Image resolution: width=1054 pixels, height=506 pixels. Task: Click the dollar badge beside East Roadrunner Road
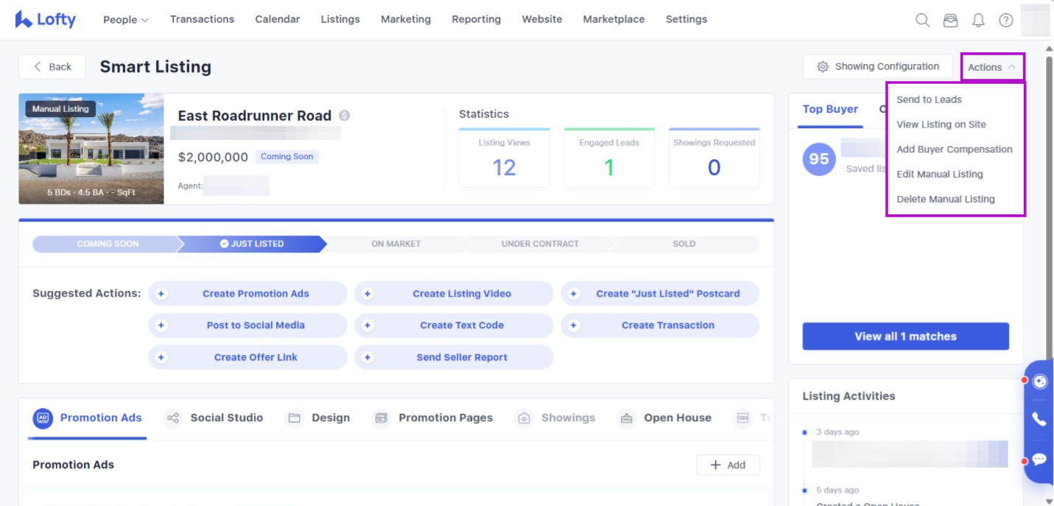(344, 116)
